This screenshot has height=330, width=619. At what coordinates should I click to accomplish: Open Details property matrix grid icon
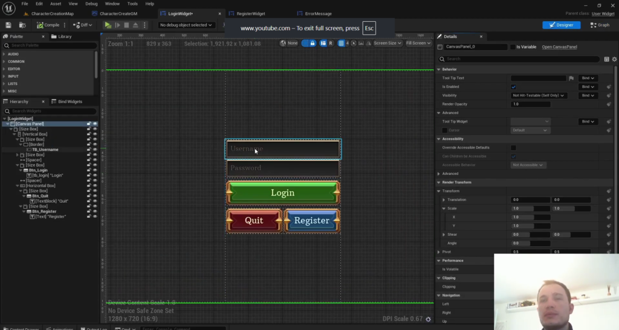[607, 59]
